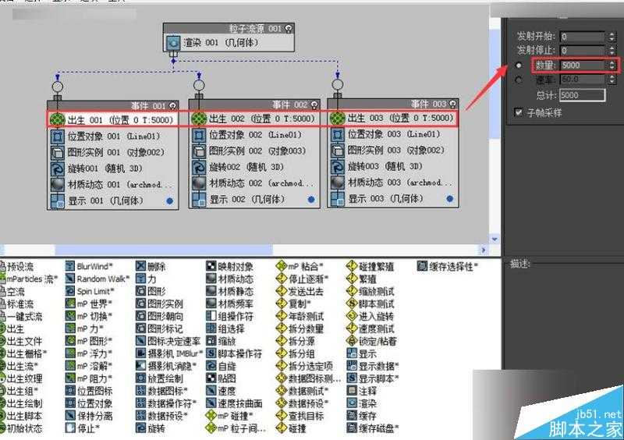
Task: Pick 材质静态 operator in depot
Action: [229, 291]
